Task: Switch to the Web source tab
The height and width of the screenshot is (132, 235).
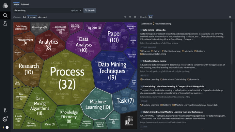Action: tap(16, 4)
